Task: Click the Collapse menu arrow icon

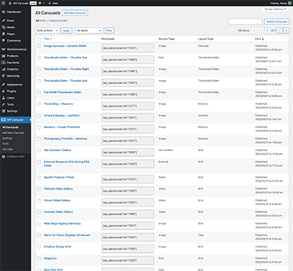Action: click(x=4, y=157)
